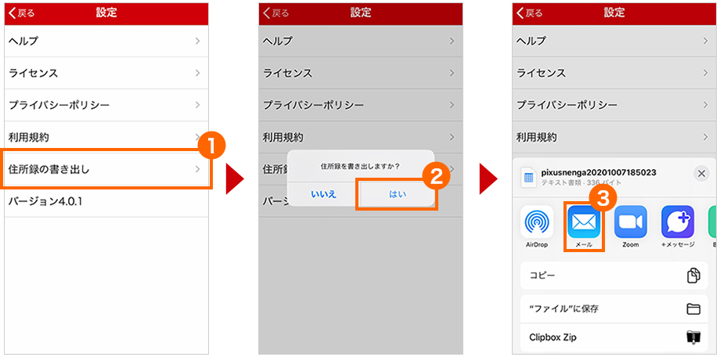
Task: Click folder icon beside "ファイル"に保存
Action: click(x=693, y=308)
